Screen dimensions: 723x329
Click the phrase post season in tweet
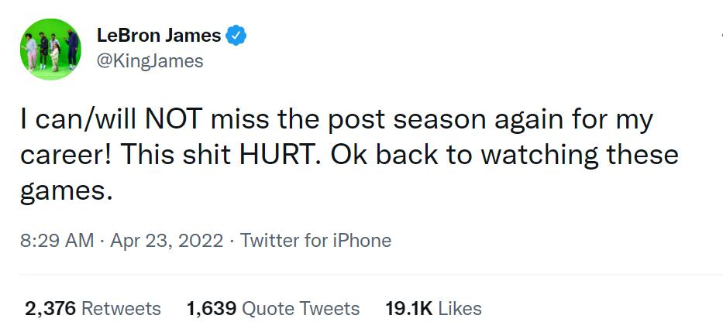407,121
